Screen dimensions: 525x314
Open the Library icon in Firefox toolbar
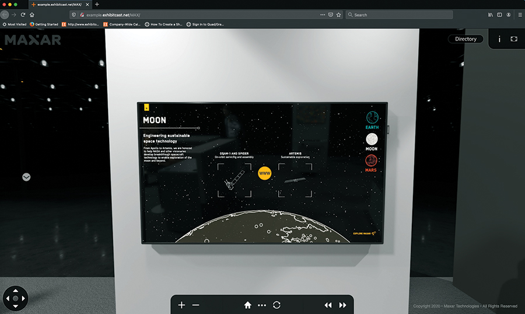491,15
